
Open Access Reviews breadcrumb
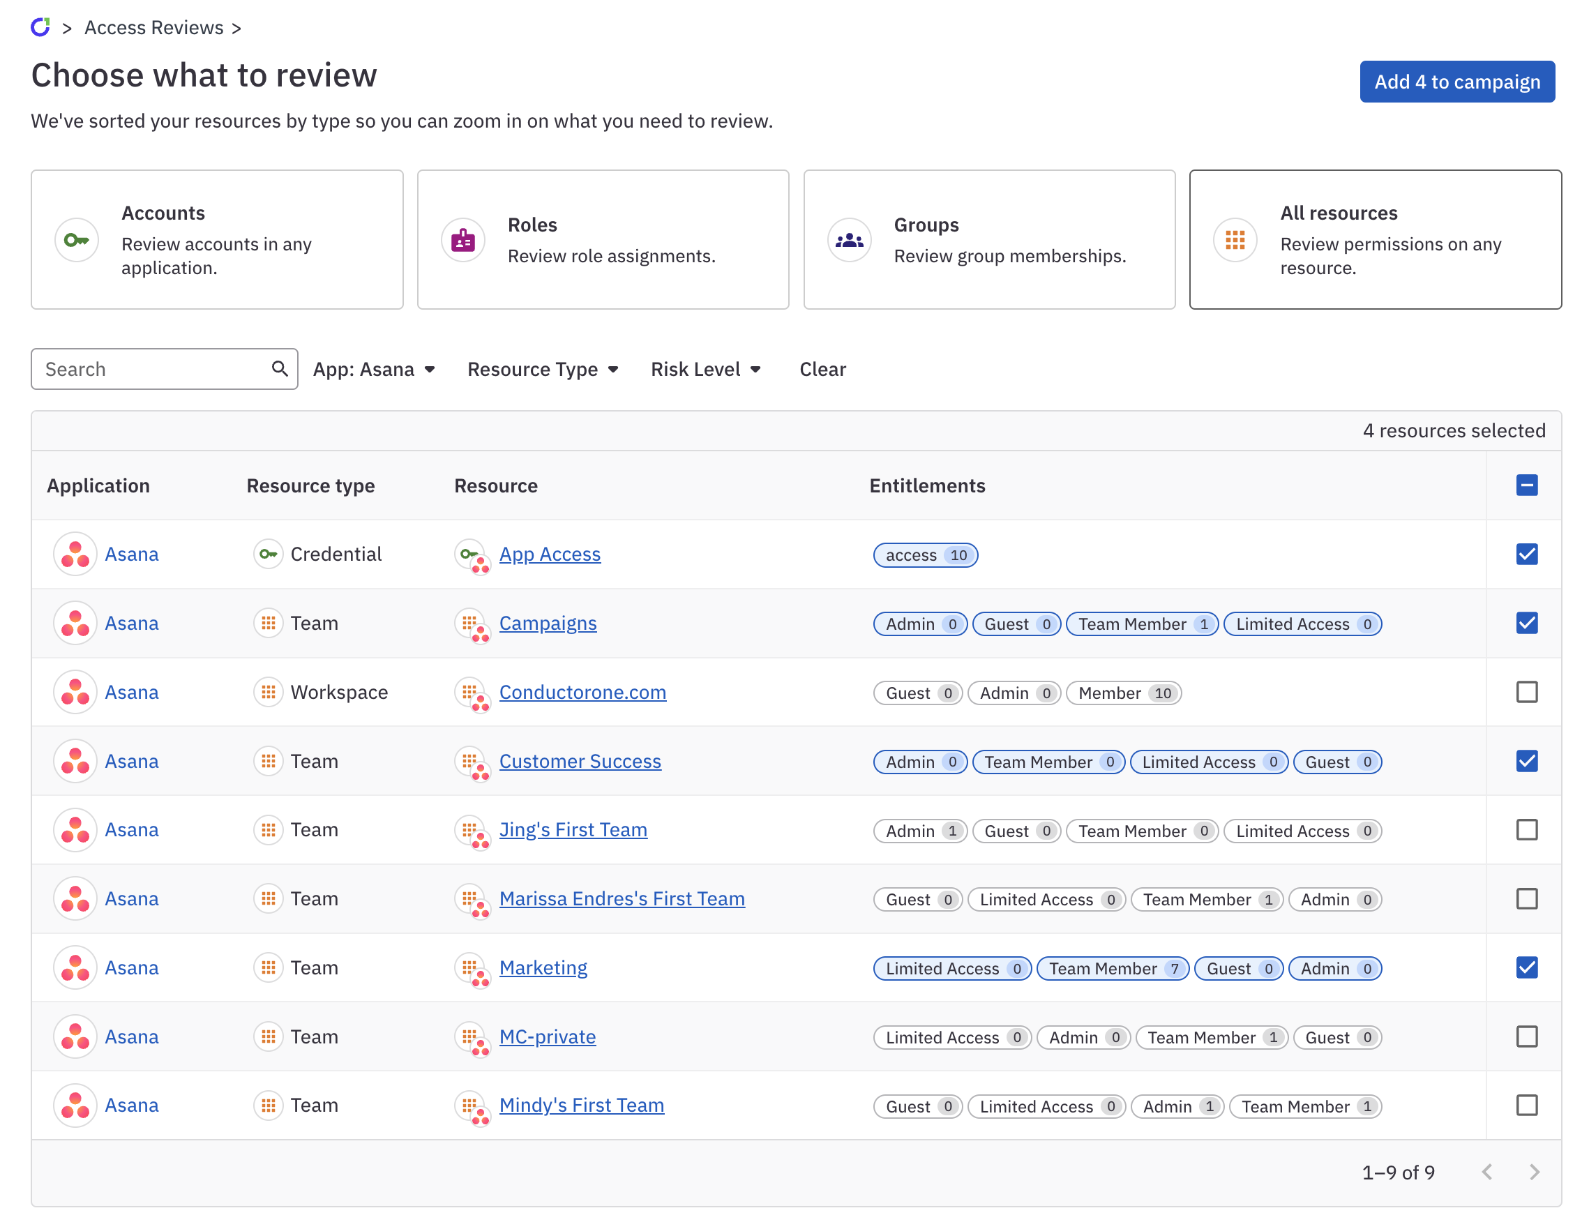pos(154,28)
